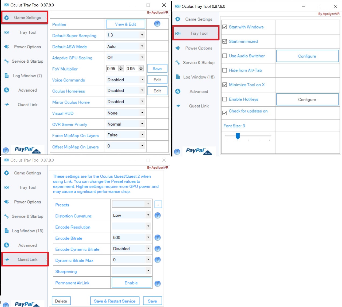Click the Game Settings gear icon in the bottom window
Screen dimensions: 342x307
pyautogui.click(x=6, y=173)
